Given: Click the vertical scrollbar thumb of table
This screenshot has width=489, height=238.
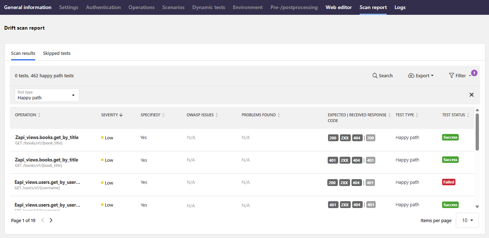Looking at the screenshot, I should coord(477,132).
